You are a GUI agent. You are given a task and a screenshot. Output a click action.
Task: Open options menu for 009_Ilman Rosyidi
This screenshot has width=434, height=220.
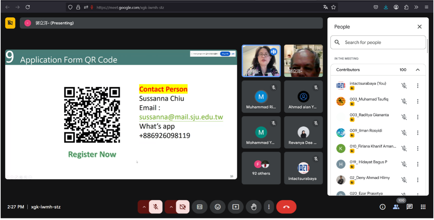[x=418, y=133]
